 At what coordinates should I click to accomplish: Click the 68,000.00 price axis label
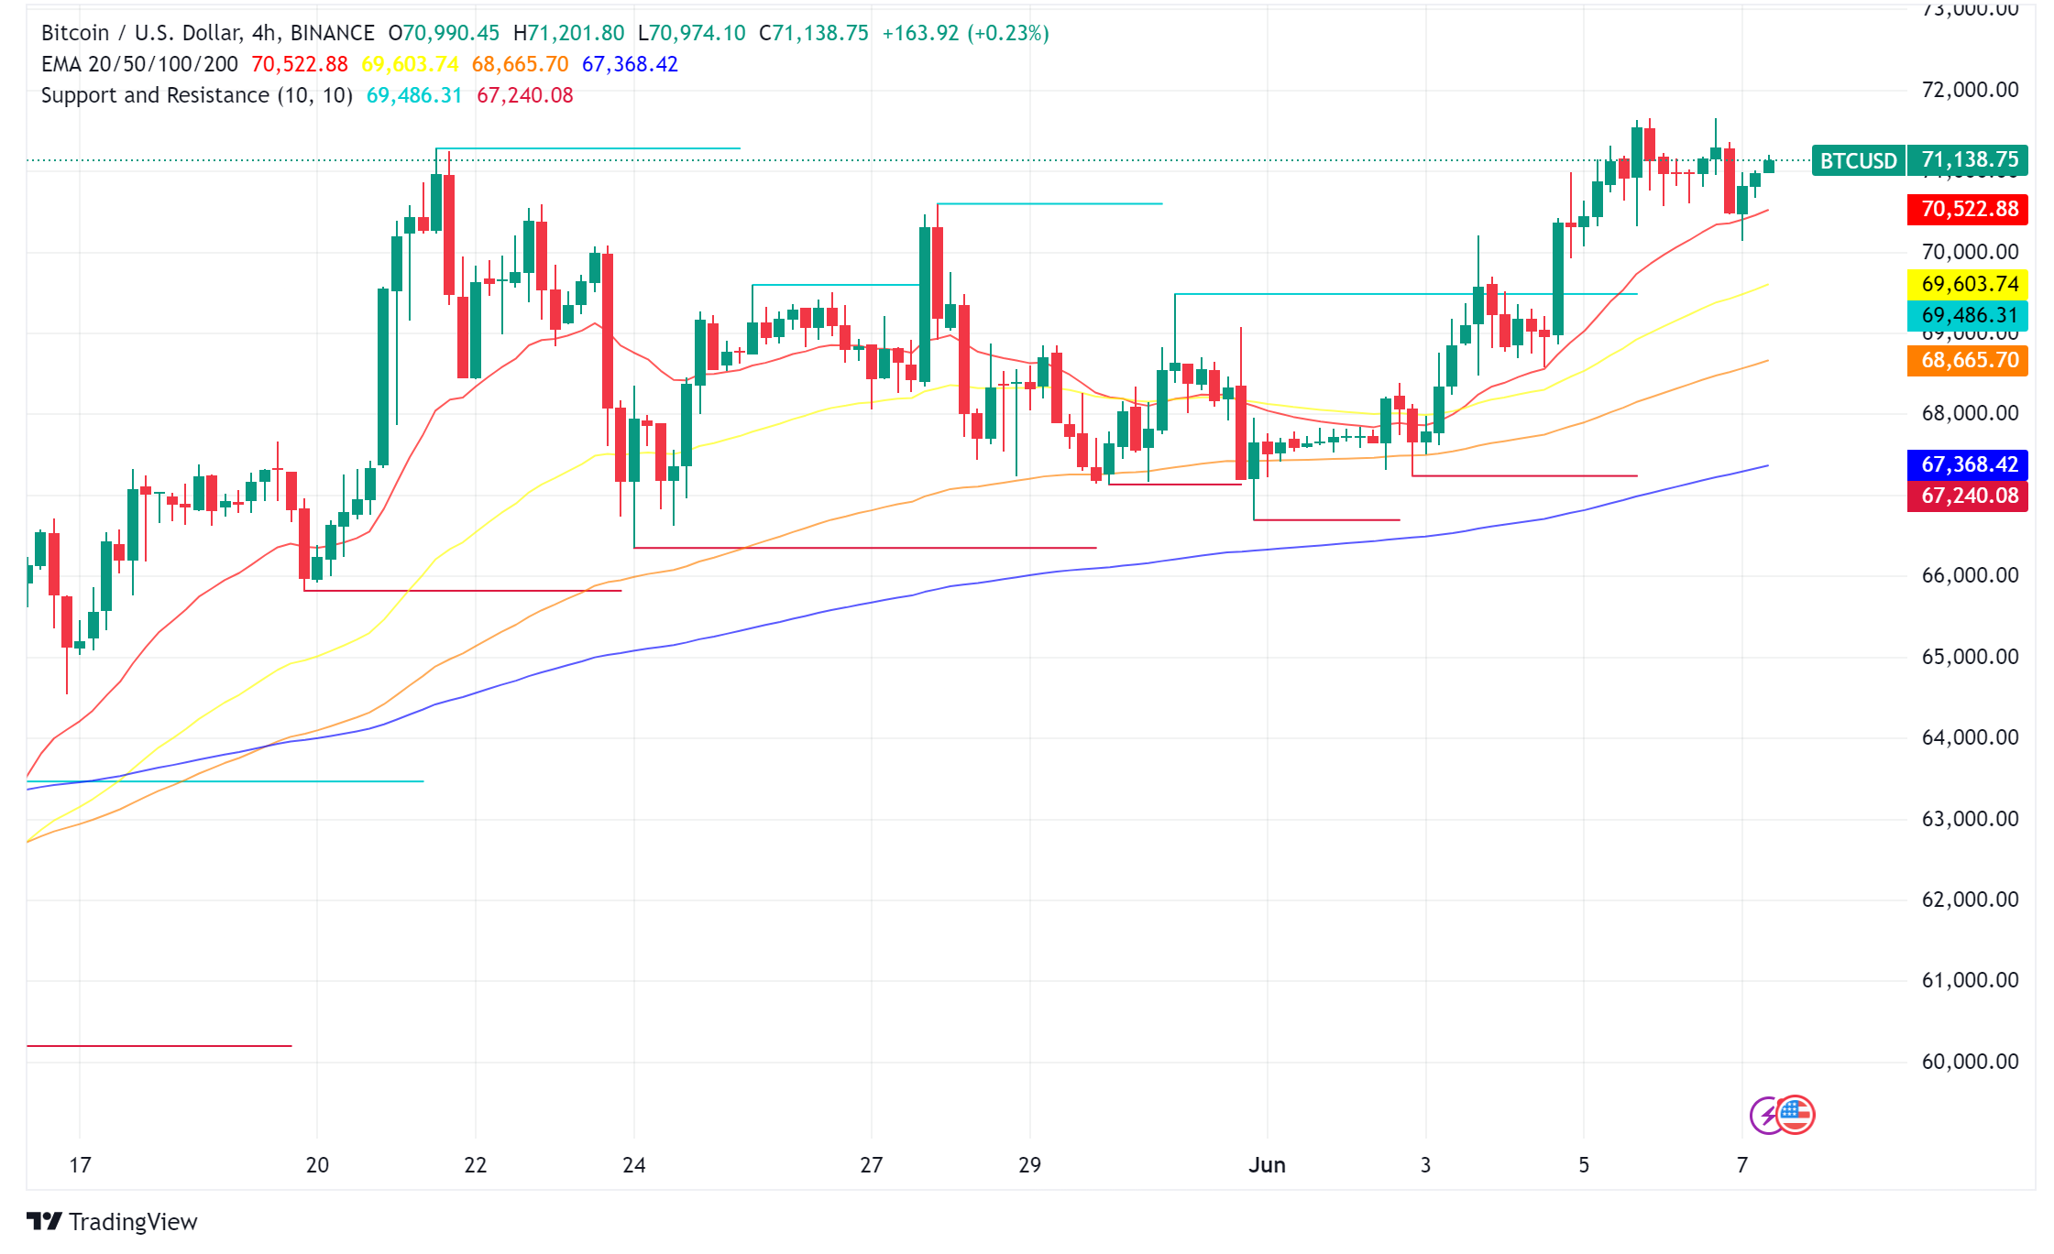1970,413
